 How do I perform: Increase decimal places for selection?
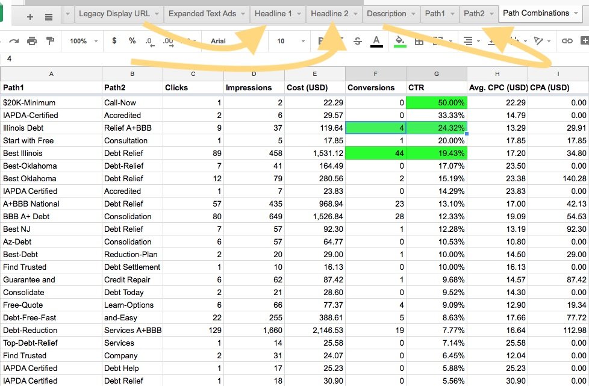[x=169, y=41]
